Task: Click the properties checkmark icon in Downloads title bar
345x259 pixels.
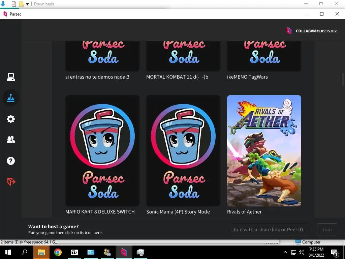Action: click(13, 4)
